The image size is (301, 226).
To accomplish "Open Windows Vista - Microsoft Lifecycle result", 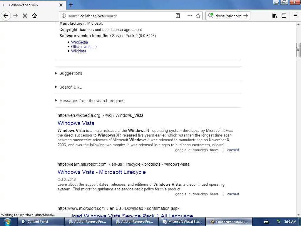I will pos(101,172).
